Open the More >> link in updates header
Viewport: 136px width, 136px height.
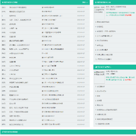click(x=85, y=2)
